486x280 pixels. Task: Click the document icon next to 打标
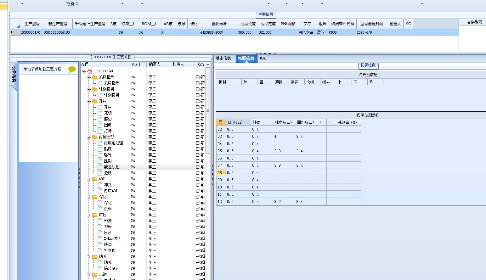[100, 131]
